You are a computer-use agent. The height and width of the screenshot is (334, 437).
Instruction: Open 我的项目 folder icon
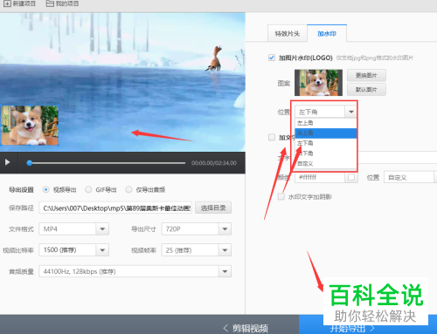50,3
